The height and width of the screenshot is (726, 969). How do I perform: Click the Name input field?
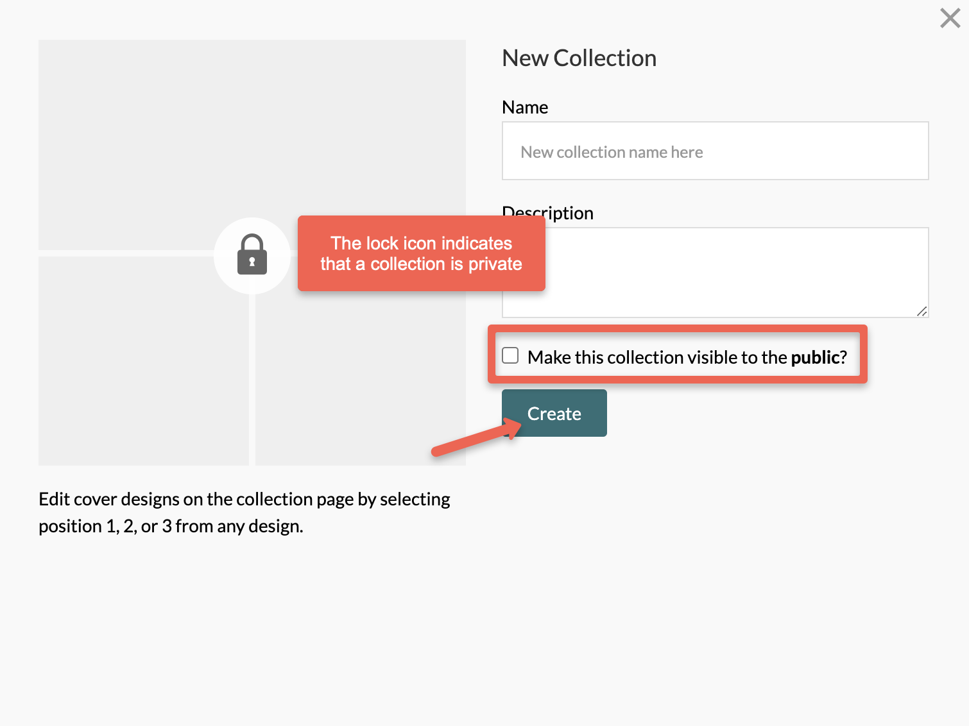pos(714,151)
